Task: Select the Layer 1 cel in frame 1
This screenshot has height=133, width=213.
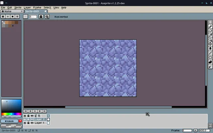Action: (x=48, y=123)
